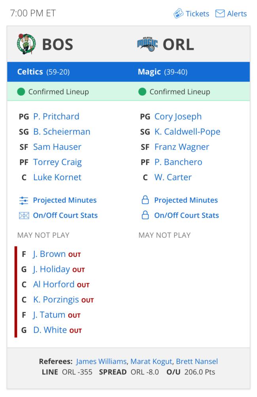This screenshot has width=257, height=397.
Task: Open Franz Wagner's player page
Action: (182, 147)
